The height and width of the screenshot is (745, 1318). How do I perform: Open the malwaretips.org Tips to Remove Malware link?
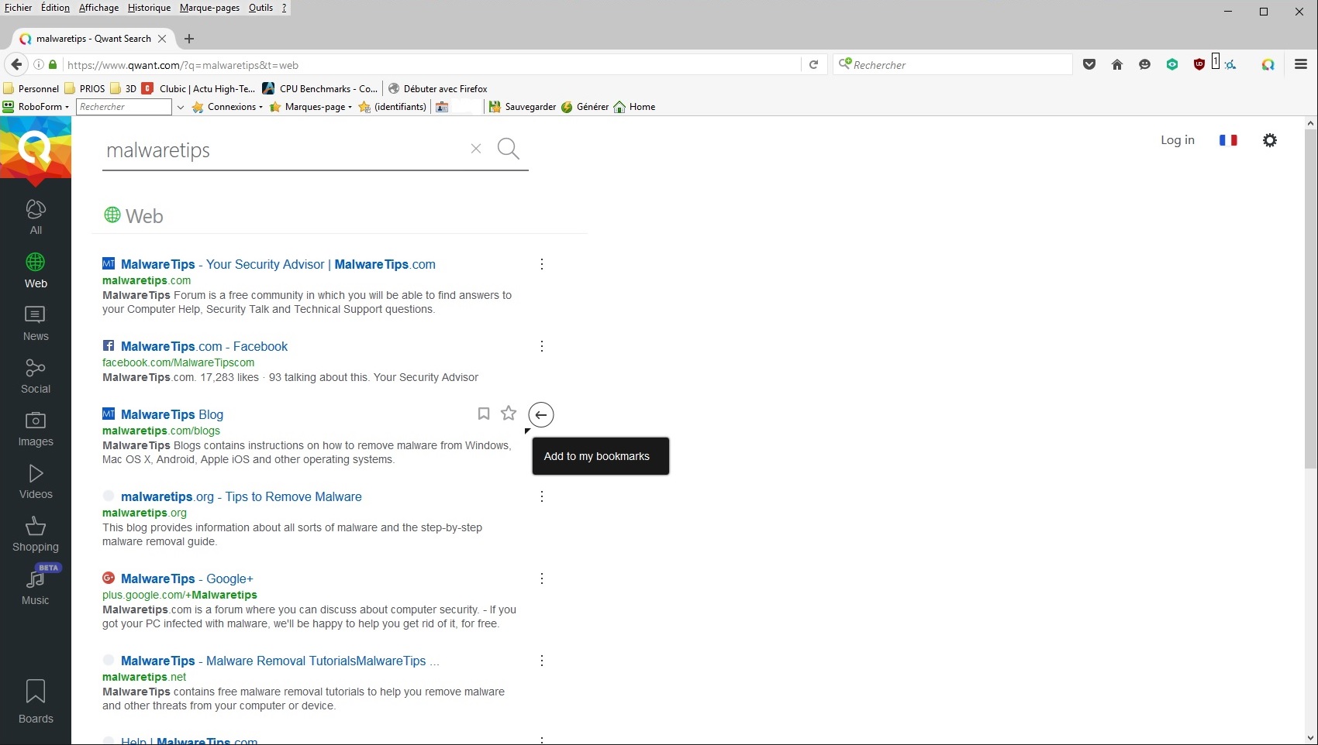pyautogui.click(x=241, y=496)
